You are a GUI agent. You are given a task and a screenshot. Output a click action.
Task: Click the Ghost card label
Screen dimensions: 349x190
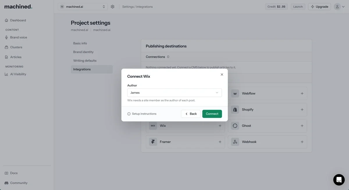tap(246, 126)
